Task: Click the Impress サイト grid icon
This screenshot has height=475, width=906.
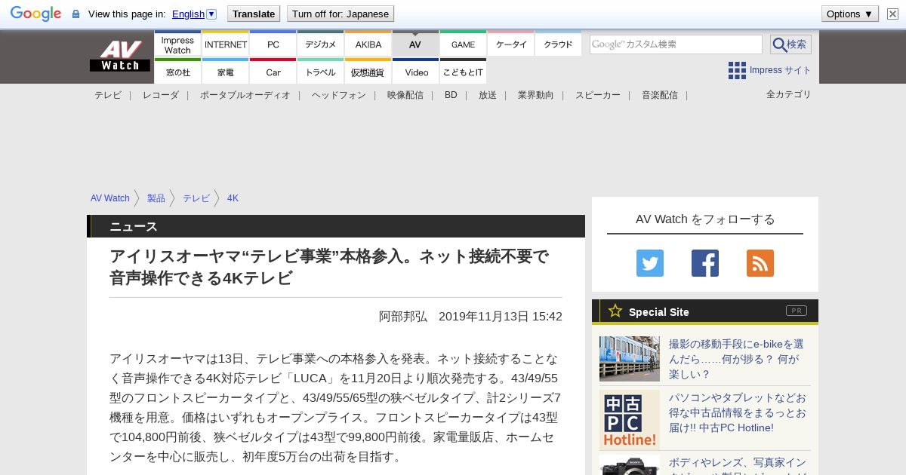Action: point(737,71)
